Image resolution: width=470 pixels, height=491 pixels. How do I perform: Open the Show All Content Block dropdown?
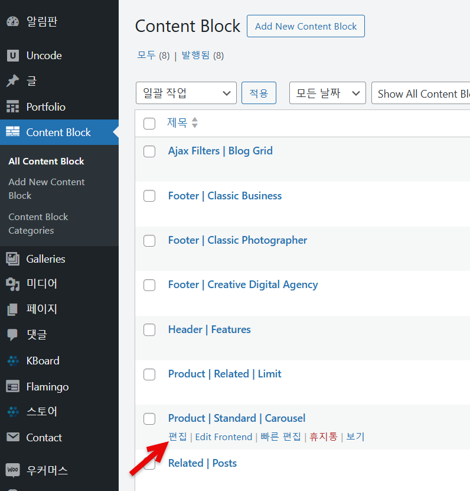point(420,93)
